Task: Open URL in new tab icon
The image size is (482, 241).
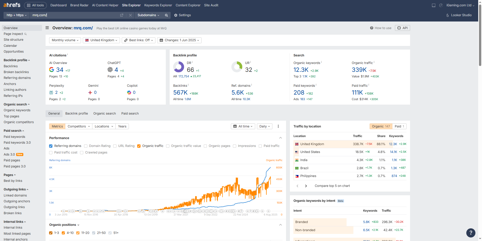Action: point(122,15)
